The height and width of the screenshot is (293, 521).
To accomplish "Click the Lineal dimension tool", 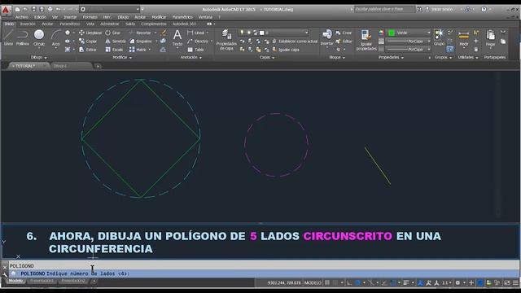I will coord(196,33).
